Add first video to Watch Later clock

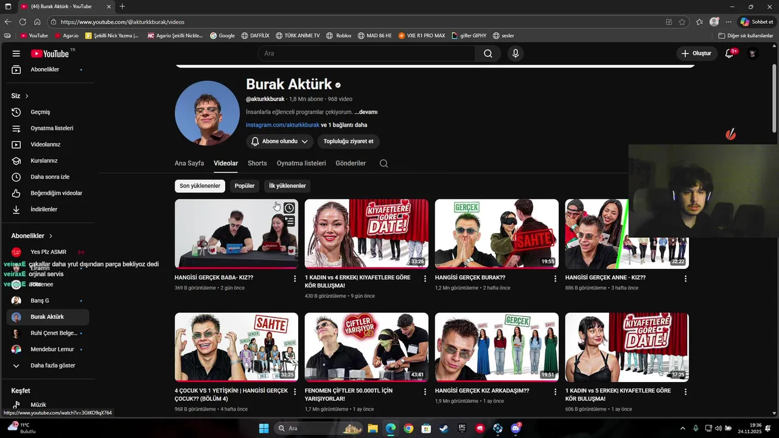[x=290, y=208]
